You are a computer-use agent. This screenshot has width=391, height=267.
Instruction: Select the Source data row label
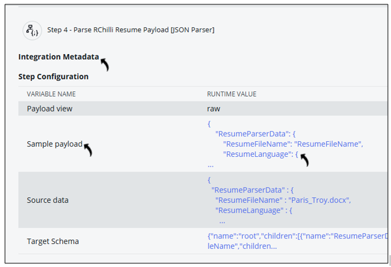pos(48,200)
